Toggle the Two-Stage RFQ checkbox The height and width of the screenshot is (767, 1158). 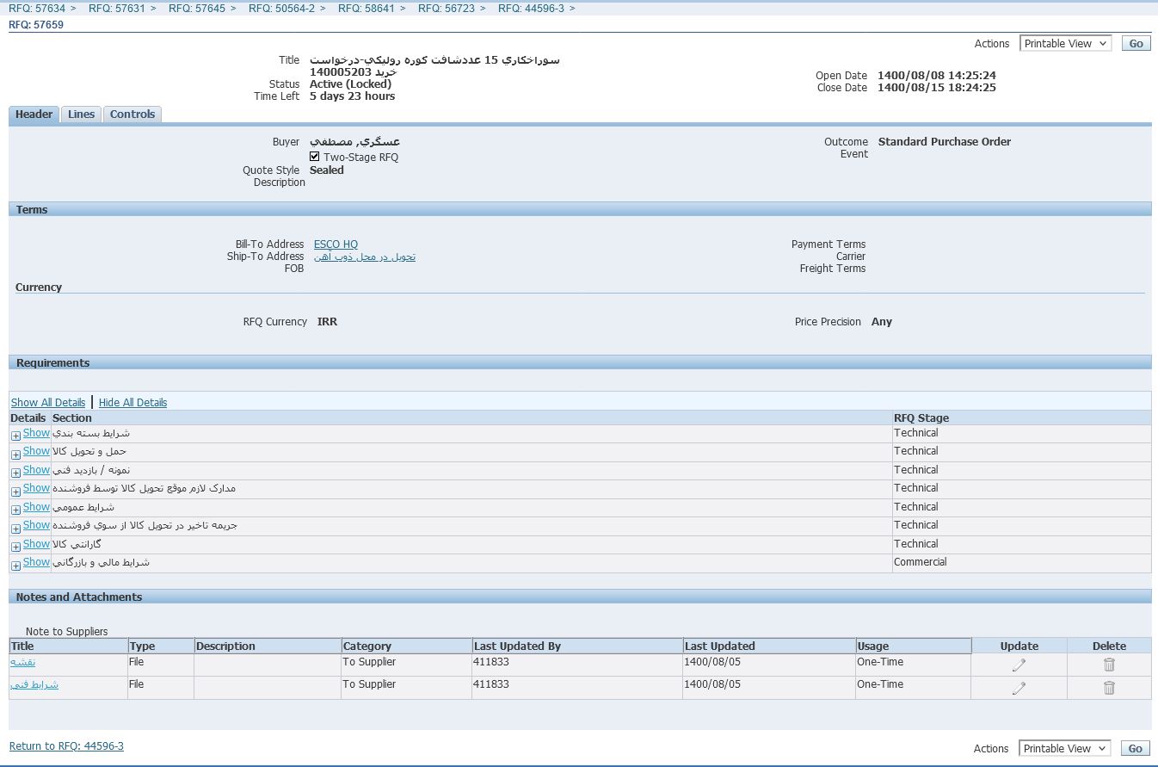click(315, 157)
